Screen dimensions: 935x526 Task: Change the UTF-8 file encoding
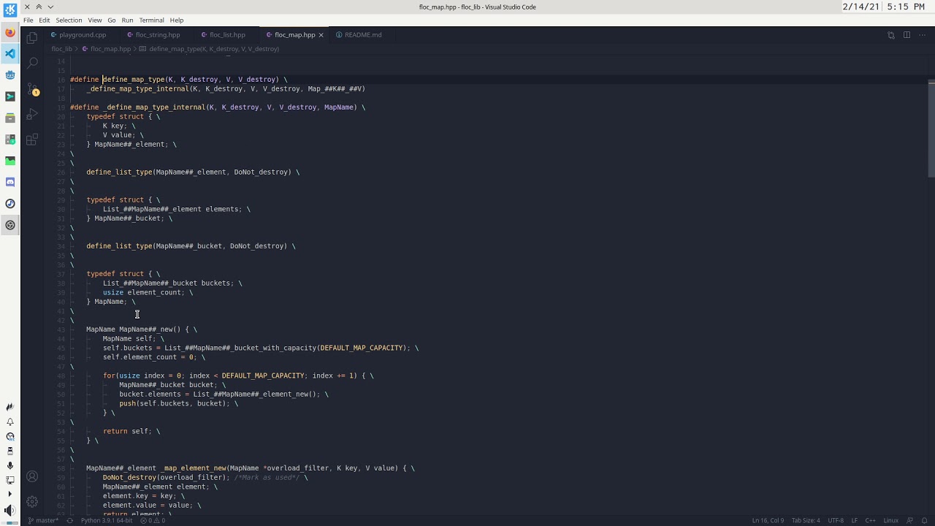(x=836, y=521)
